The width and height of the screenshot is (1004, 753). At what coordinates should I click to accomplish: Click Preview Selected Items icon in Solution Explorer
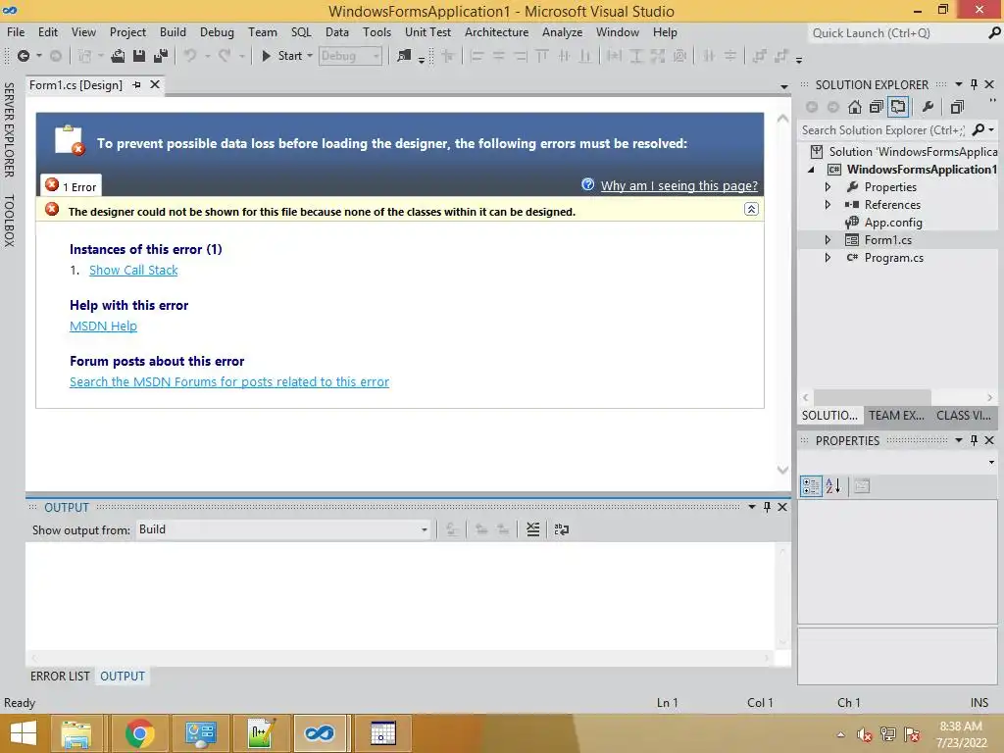[x=957, y=107]
